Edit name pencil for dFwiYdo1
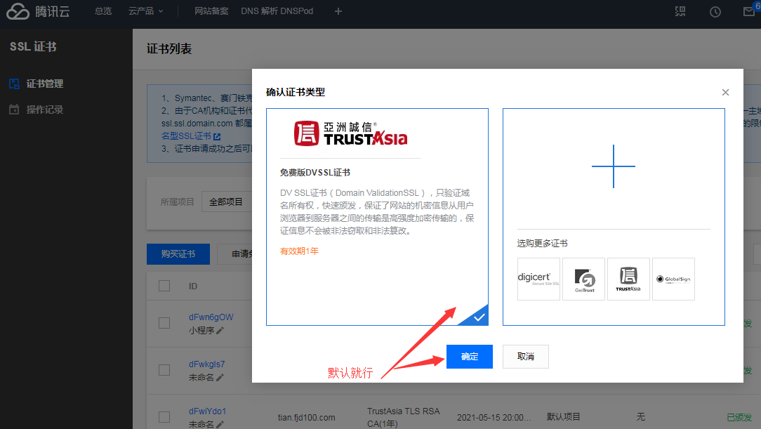 pos(220,424)
